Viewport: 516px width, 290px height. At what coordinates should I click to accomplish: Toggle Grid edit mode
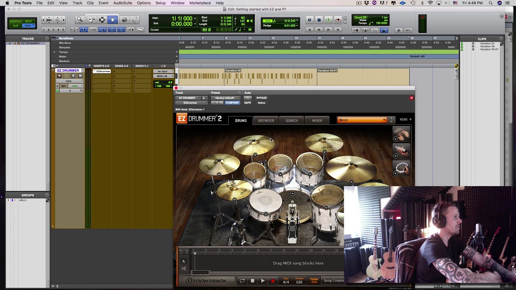tap(28, 26)
